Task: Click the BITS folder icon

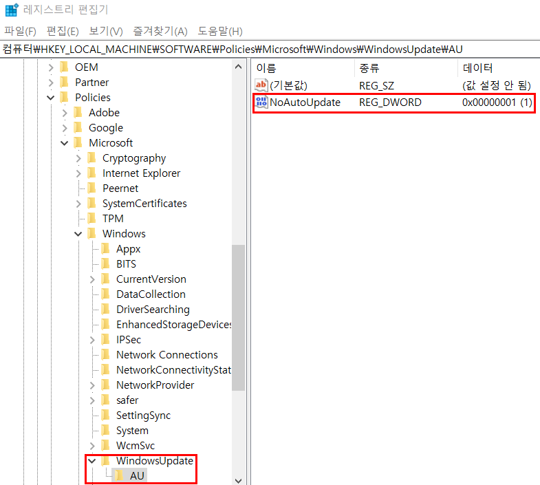Action: 106,264
